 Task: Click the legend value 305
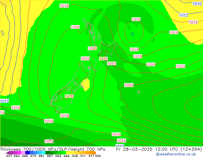coord(75,156)
